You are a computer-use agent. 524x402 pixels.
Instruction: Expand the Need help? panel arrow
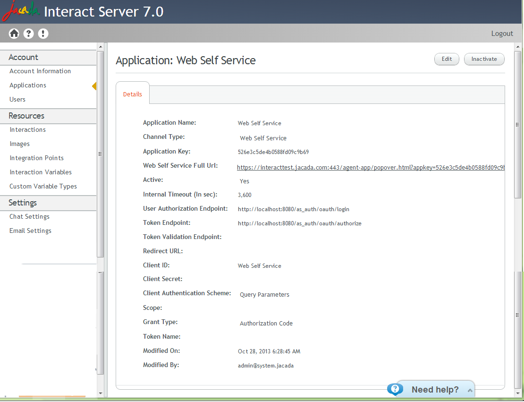pyautogui.click(x=470, y=390)
